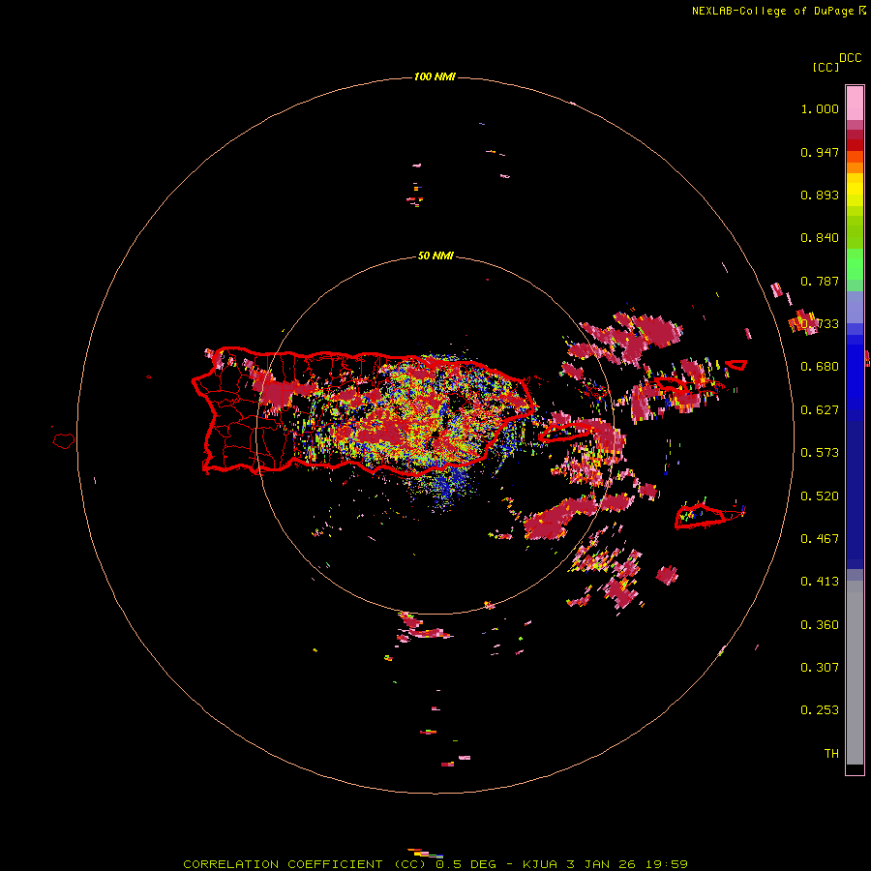The image size is (871, 871).
Task: Click the 0.787 scale value
Action: pos(820,281)
